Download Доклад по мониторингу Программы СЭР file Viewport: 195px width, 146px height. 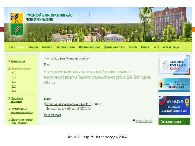click(x=69, y=104)
